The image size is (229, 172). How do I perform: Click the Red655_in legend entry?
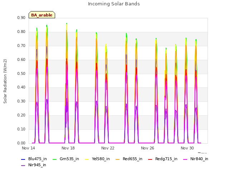click(x=129, y=159)
